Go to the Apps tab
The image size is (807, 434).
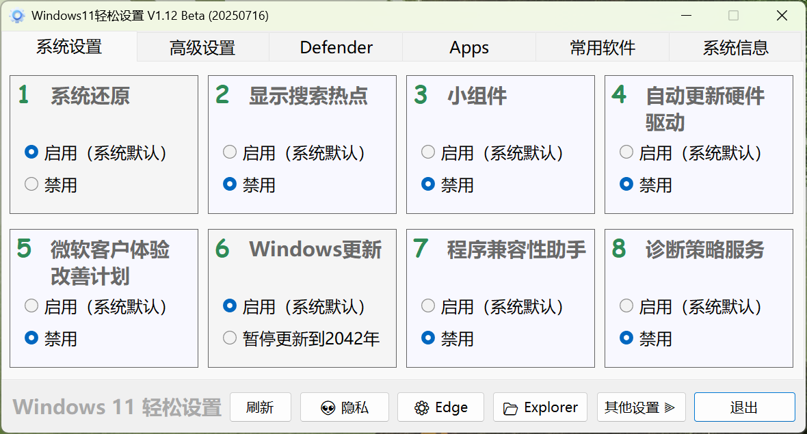(469, 48)
